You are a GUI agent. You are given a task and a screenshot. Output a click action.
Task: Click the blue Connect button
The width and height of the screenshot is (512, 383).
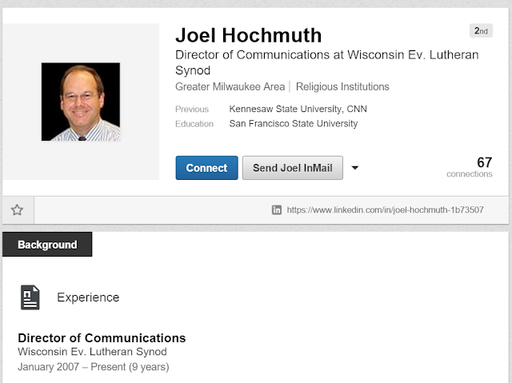click(206, 168)
